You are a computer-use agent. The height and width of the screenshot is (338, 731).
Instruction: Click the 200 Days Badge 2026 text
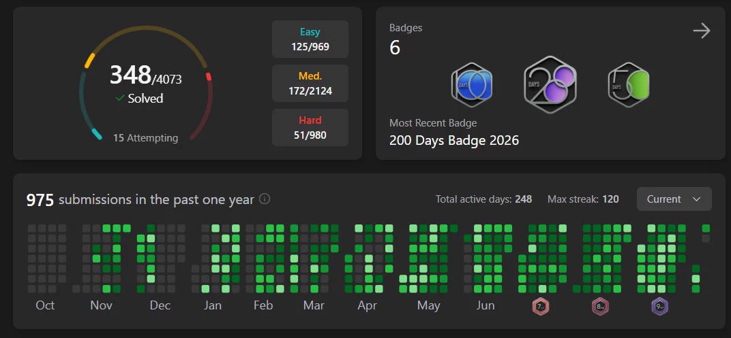pyautogui.click(x=454, y=140)
